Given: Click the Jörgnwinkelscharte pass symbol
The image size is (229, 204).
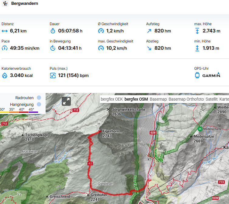Looking at the screenshot, I should (108, 109).
